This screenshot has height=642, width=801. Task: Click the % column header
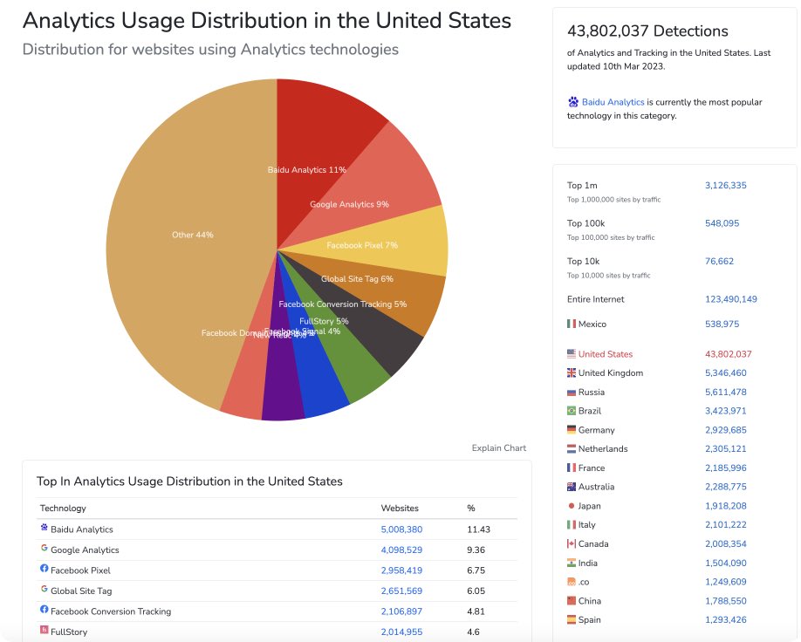(471, 509)
